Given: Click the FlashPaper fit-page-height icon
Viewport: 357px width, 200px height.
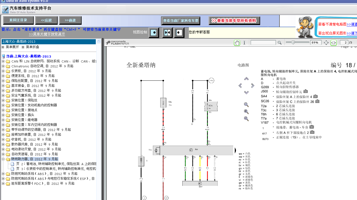Looking at the screenshot, I should click(x=326, y=43).
